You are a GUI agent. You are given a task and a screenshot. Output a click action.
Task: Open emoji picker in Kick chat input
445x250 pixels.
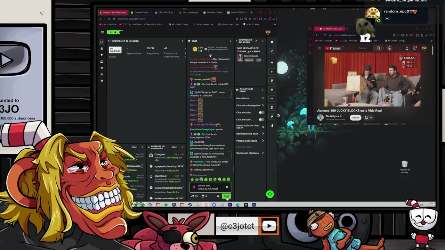pos(227,187)
